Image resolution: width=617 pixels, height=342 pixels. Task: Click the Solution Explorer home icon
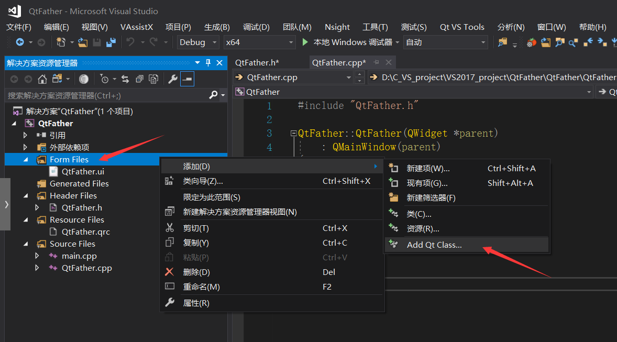[x=42, y=79]
